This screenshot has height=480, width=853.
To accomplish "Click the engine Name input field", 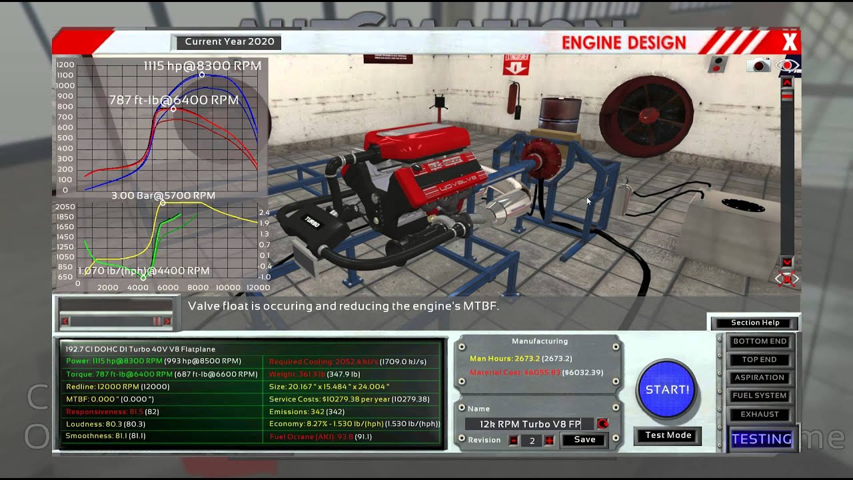I will pyautogui.click(x=530, y=424).
